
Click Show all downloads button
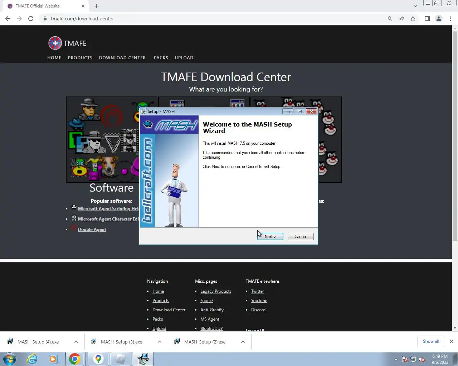pos(431,341)
